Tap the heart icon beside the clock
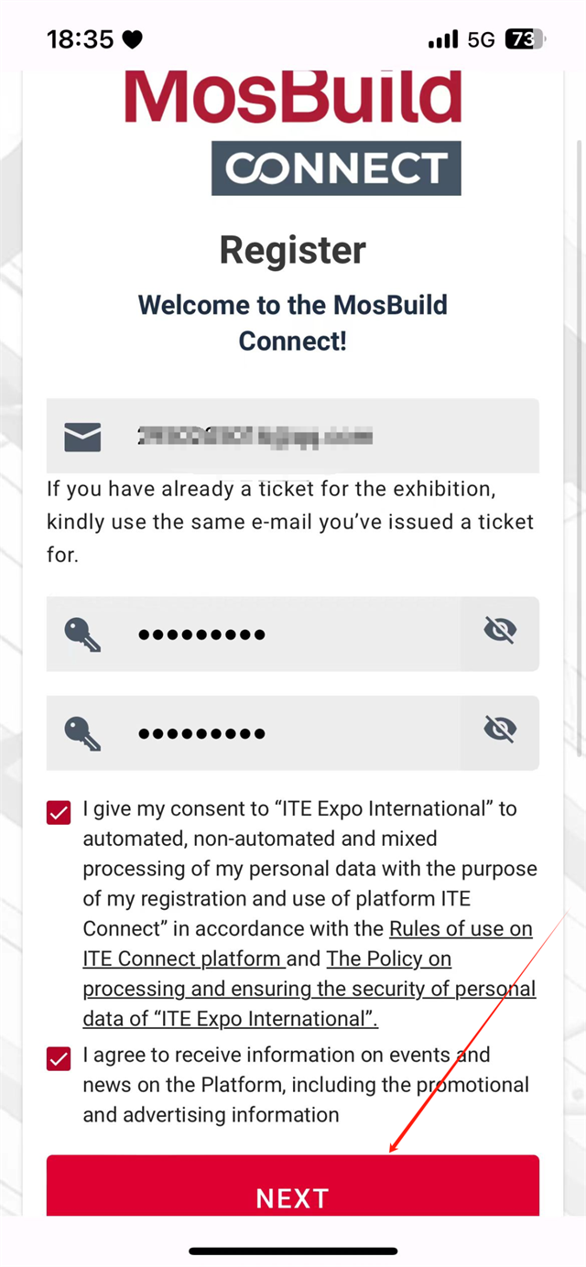Viewport: 586px width, 1267px height. tap(133, 39)
